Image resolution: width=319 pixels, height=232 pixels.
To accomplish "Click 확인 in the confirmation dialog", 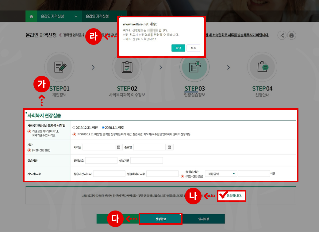I will [x=178, y=48].
